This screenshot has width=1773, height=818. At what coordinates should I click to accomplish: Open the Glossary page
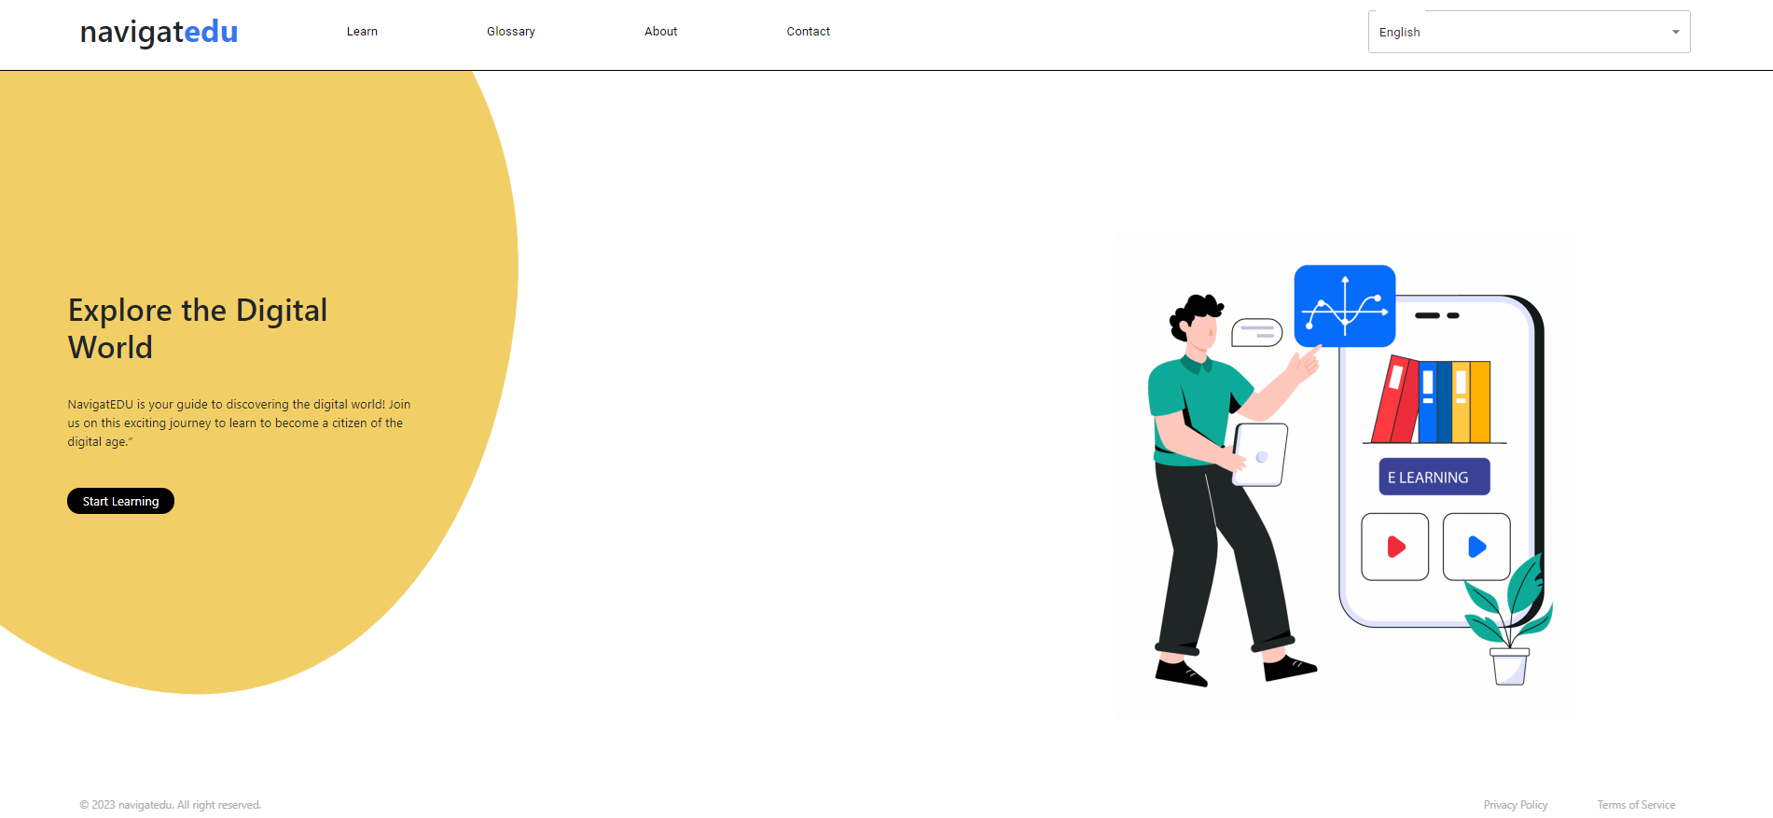(511, 32)
